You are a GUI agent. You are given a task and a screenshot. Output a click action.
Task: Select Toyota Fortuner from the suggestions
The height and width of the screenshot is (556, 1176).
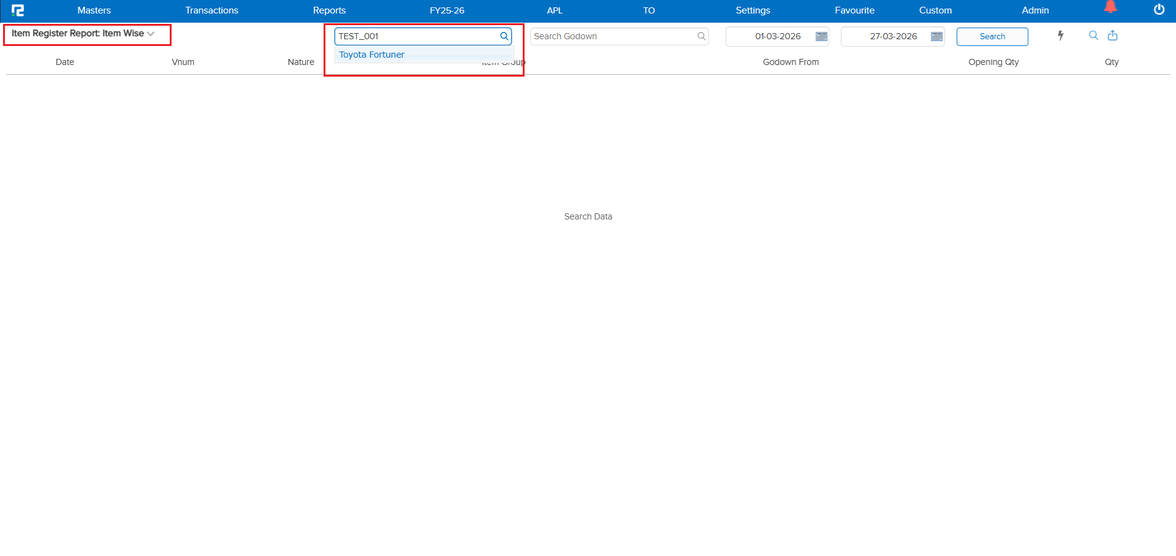[x=371, y=55]
